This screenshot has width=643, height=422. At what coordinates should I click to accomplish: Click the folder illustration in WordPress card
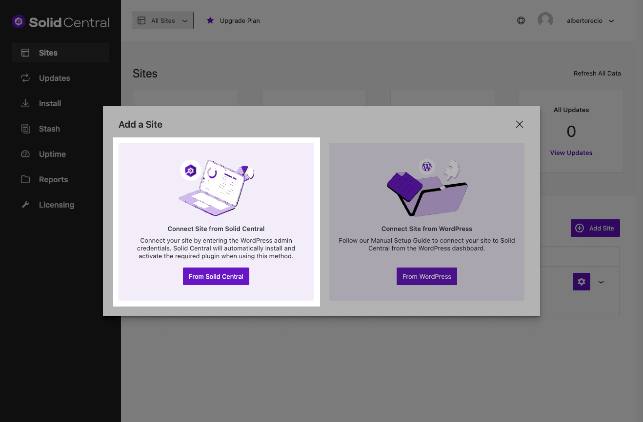(x=427, y=188)
